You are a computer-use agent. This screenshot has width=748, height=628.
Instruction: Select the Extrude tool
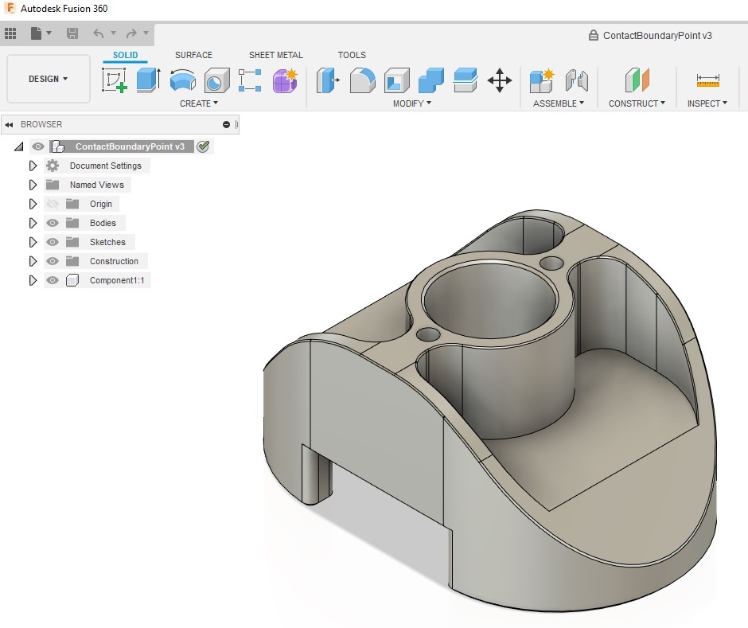pyautogui.click(x=148, y=80)
